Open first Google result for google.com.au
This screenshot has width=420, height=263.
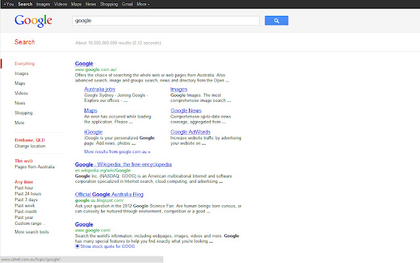[x=84, y=64]
